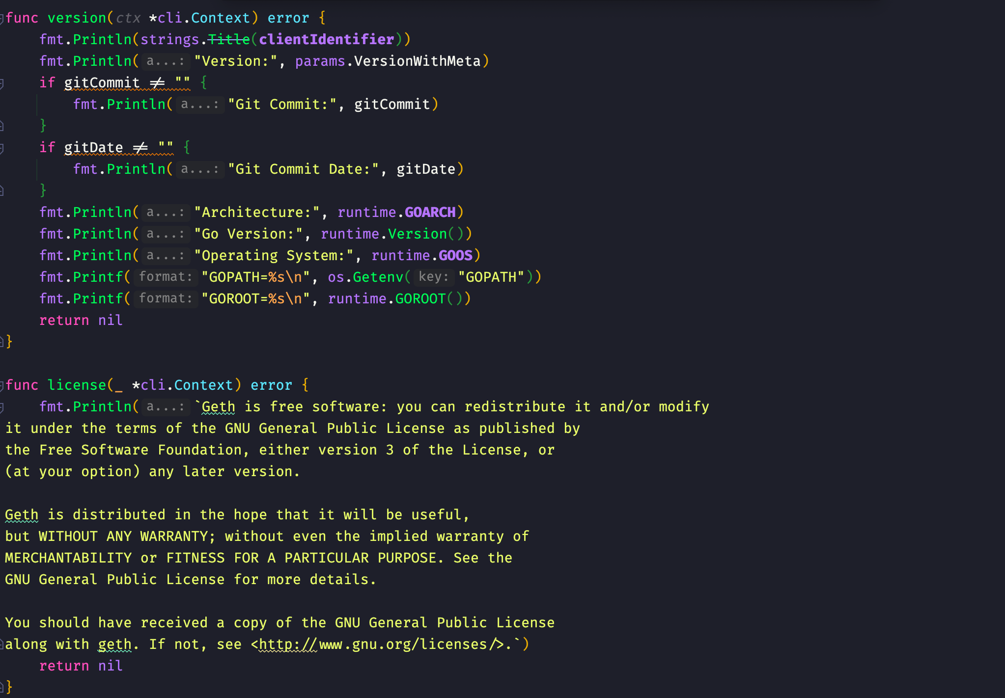Click "redistribute" in the license text
Image resolution: width=1005 pixels, height=698 pixels.
click(x=515, y=407)
